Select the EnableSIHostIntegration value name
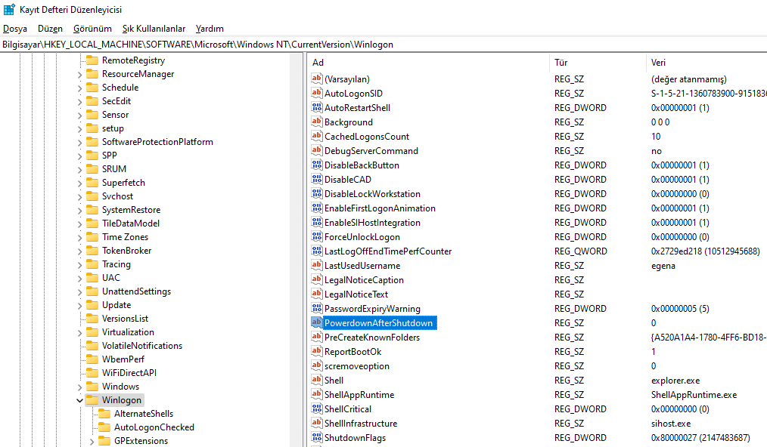The image size is (767, 447). click(x=372, y=222)
